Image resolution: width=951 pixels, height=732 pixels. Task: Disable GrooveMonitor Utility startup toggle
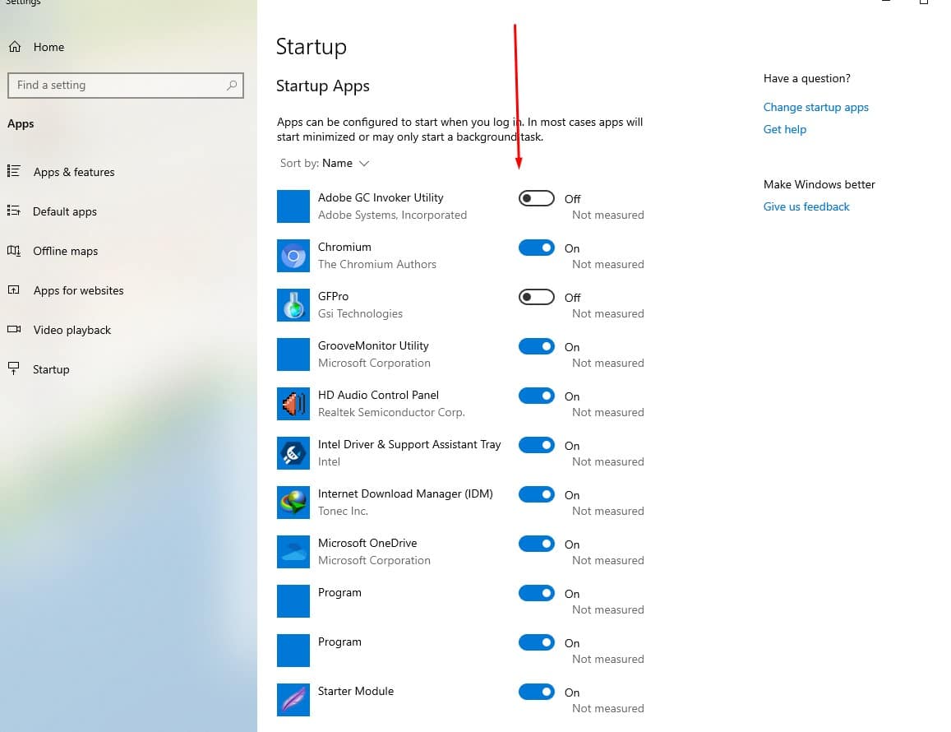coord(536,346)
